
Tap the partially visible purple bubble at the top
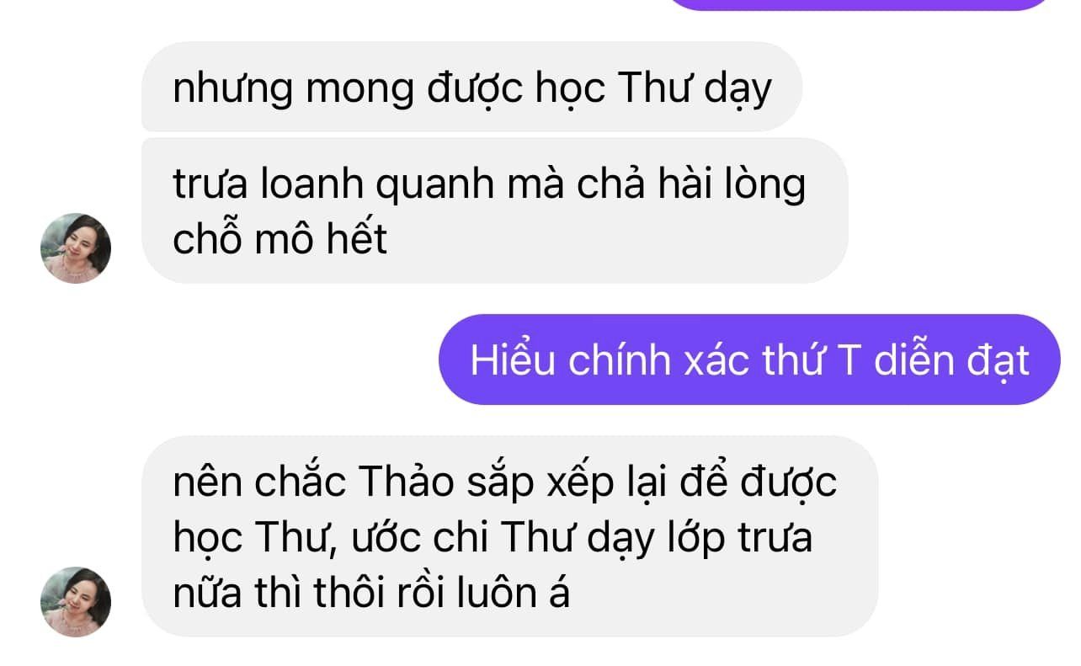pos(859,4)
